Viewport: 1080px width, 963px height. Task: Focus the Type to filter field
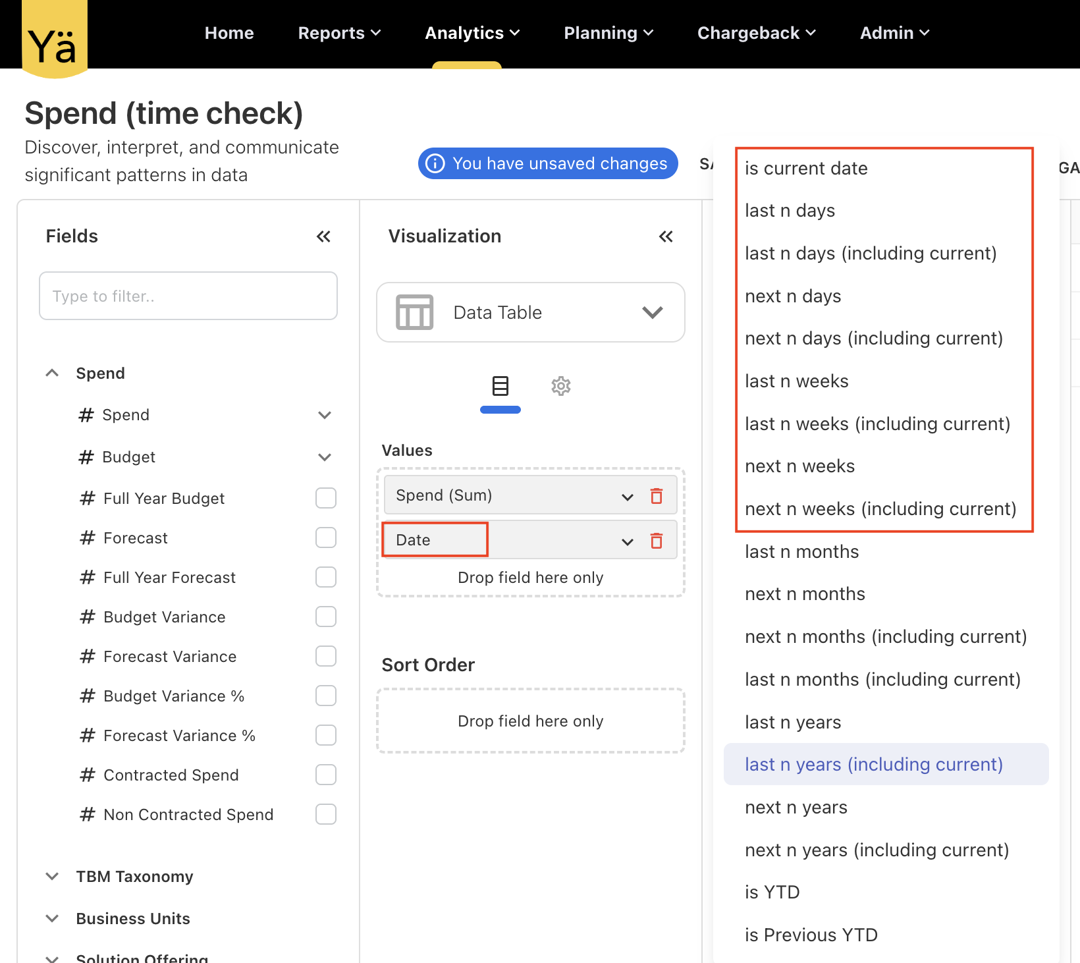click(188, 296)
